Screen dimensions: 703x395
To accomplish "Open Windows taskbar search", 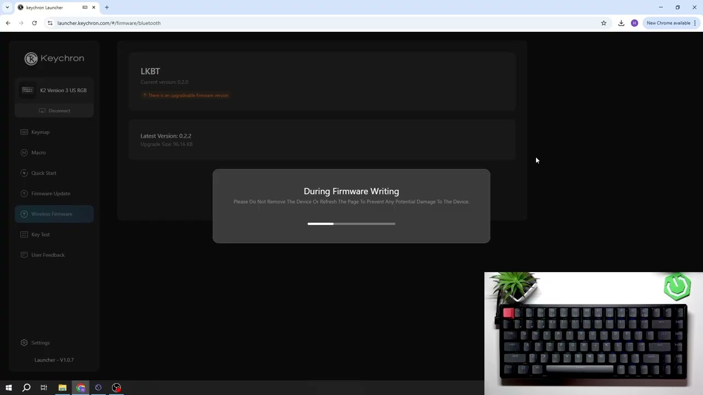I will [26, 388].
